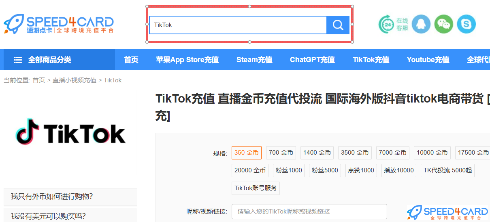490x222 pixels.
Task: Select the 3500 金币 option
Action: click(355, 153)
